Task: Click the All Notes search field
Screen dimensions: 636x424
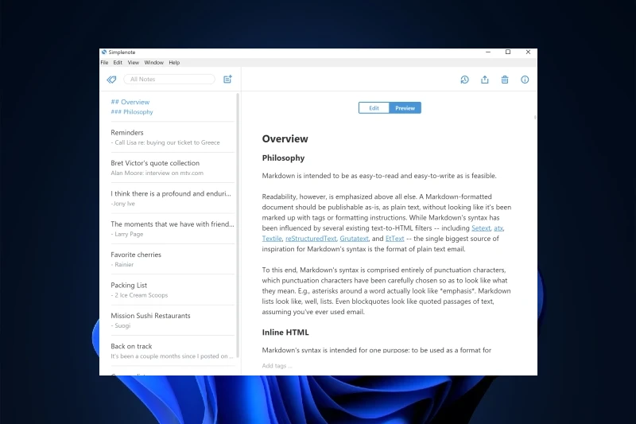Action: click(169, 79)
